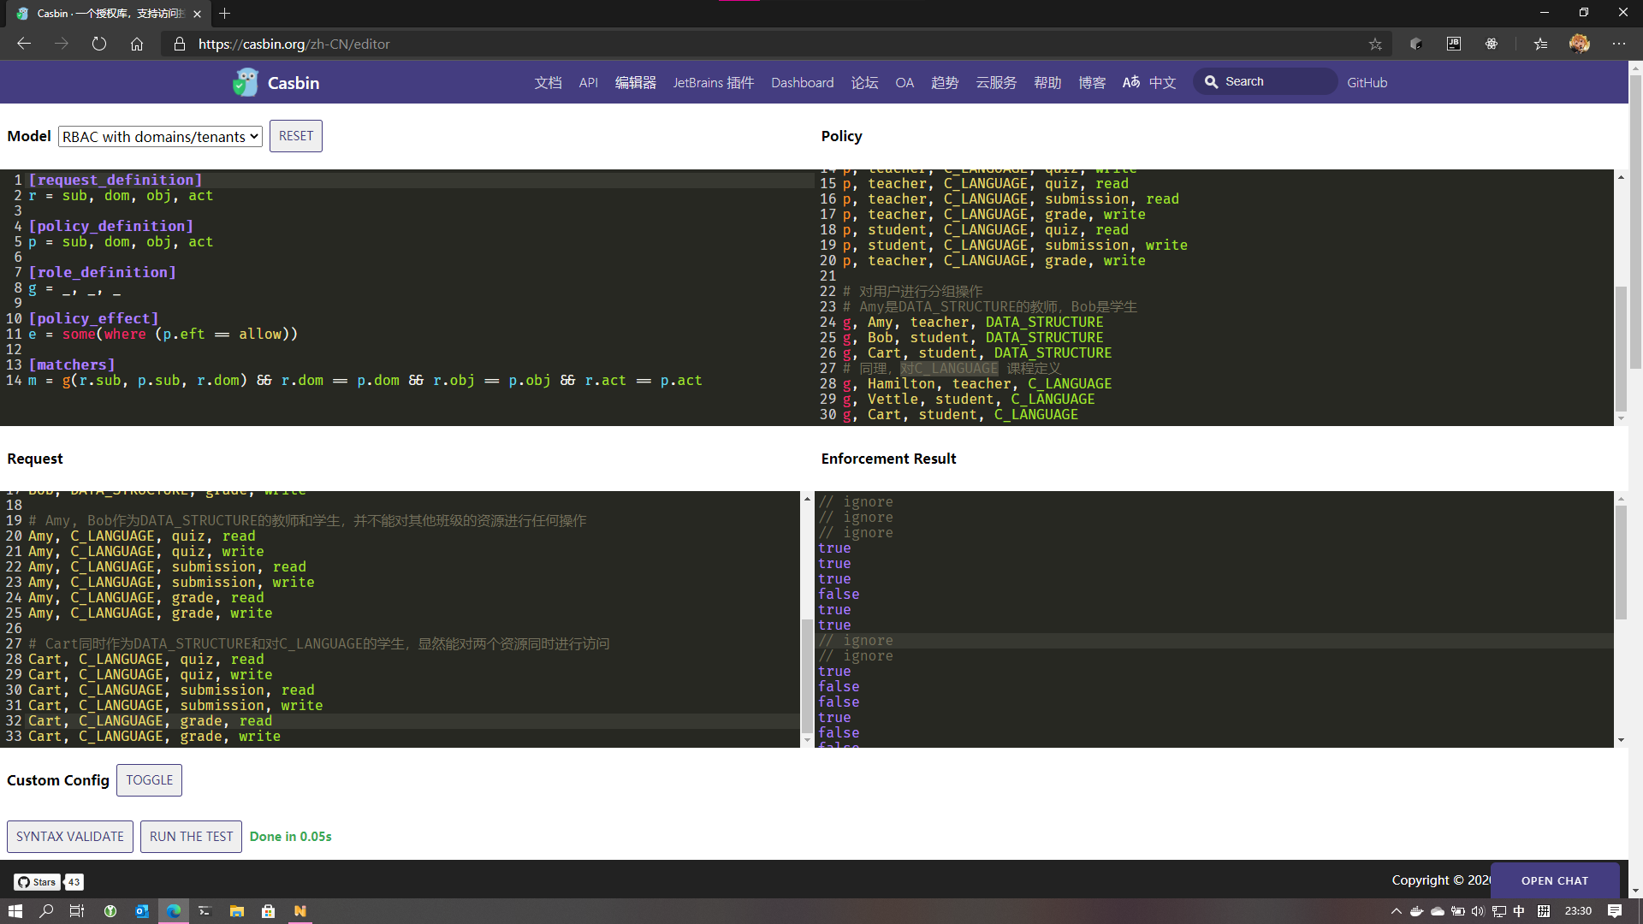Add this page to favorites
The height and width of the screenshot is (924, 1643).
click(1375, 44)
